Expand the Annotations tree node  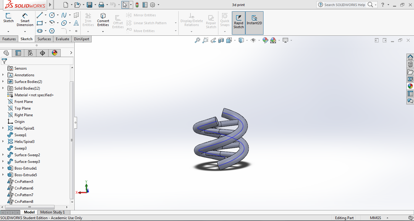pos(3,75)
